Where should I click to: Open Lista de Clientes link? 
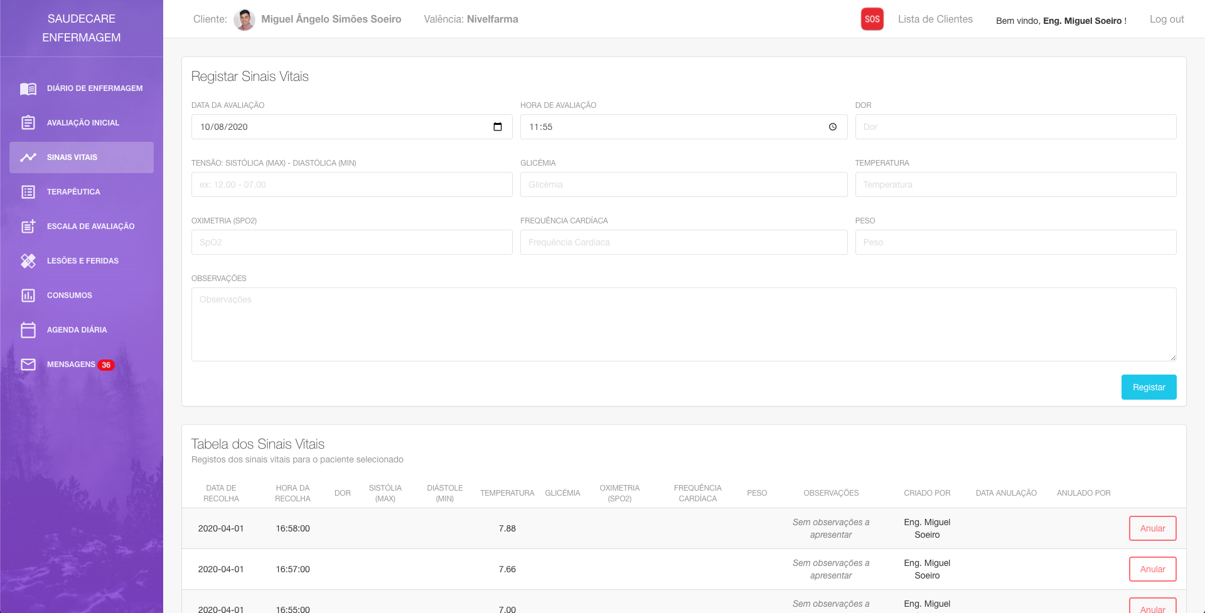(935, 19)
